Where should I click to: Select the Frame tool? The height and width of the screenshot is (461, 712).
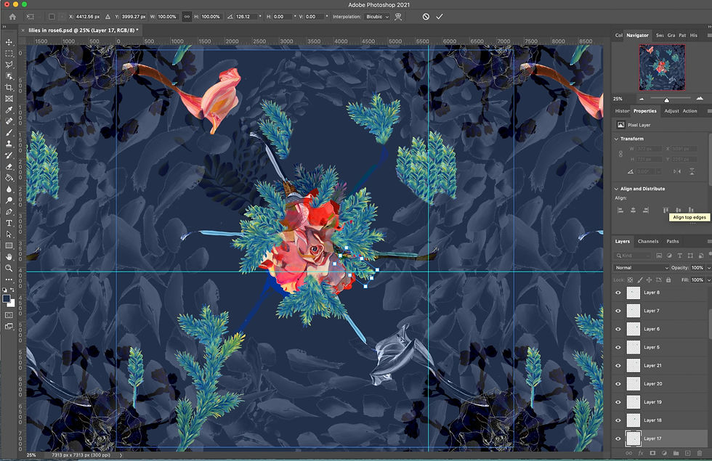tap(9, 99)
